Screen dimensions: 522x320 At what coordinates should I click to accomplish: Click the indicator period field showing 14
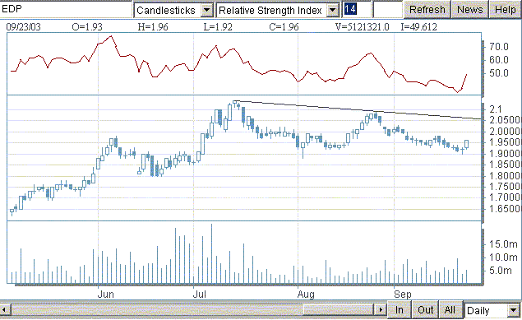tap(357, 9)
